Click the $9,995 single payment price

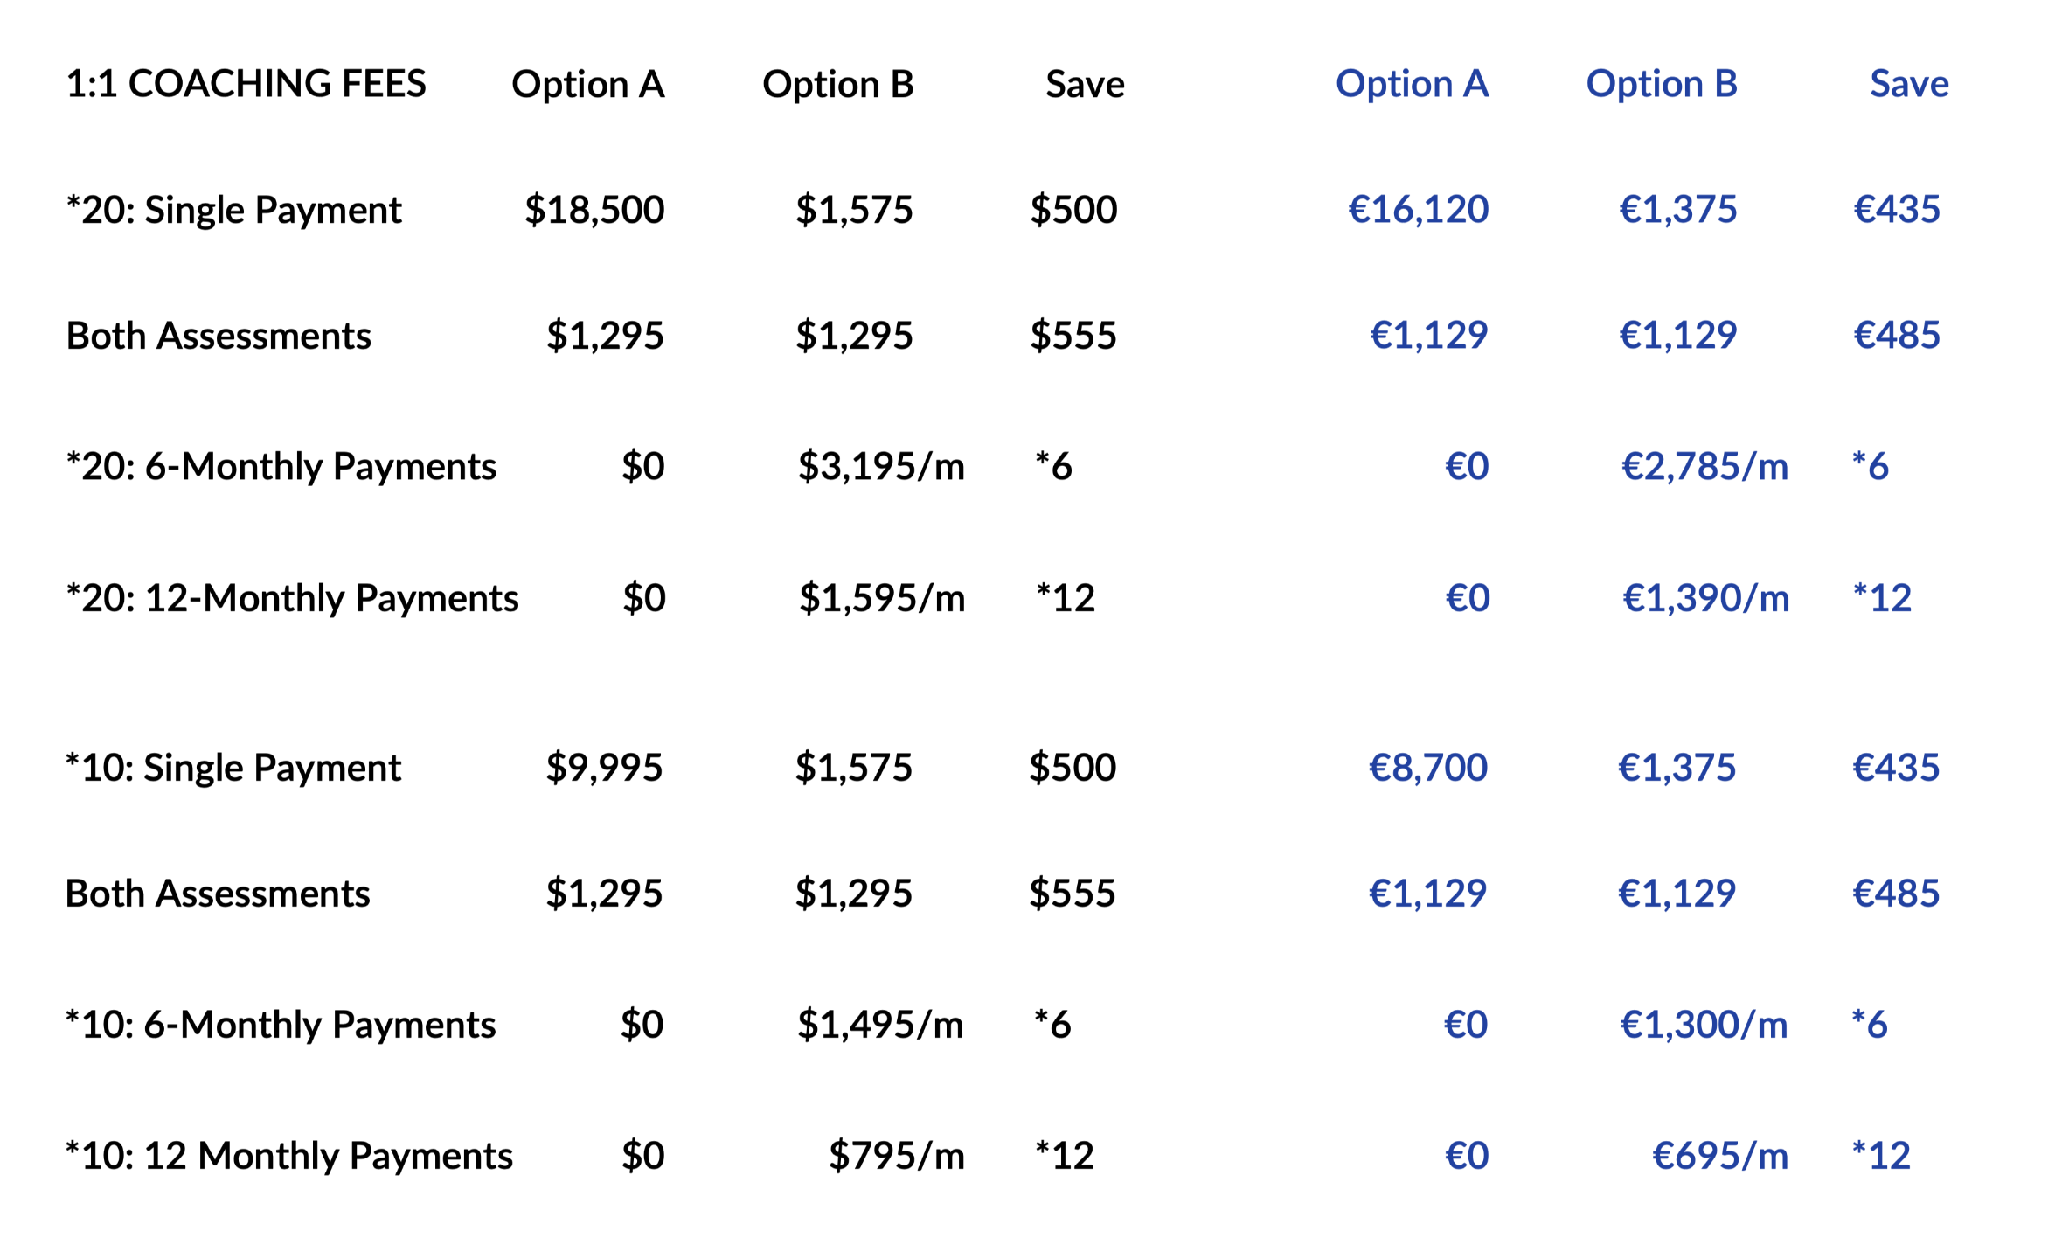point(604,768)
